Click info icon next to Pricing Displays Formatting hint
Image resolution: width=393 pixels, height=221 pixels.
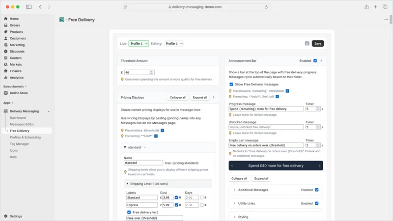(x=156, y=136)
